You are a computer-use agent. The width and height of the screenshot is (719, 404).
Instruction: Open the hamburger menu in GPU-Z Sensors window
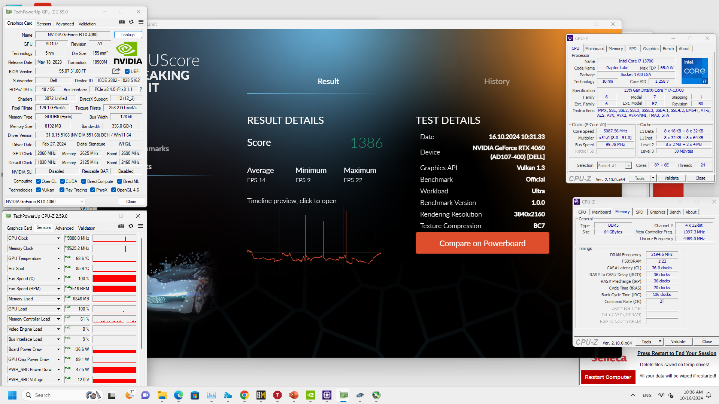pos(141,226)
